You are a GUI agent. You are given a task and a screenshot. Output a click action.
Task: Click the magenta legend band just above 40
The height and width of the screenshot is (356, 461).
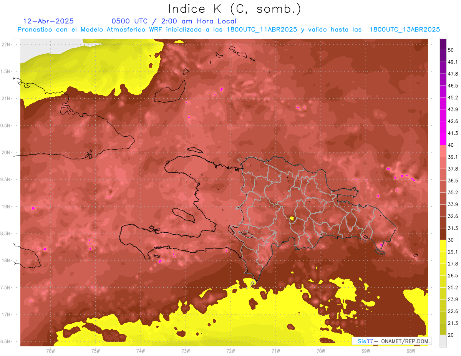[443, 138]
